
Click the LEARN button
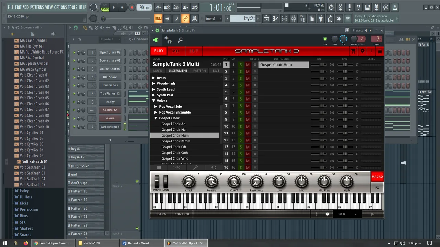[x=161, y=214]
